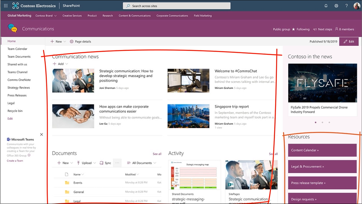Open How apps can make corporate communications easier

(124, 109)
